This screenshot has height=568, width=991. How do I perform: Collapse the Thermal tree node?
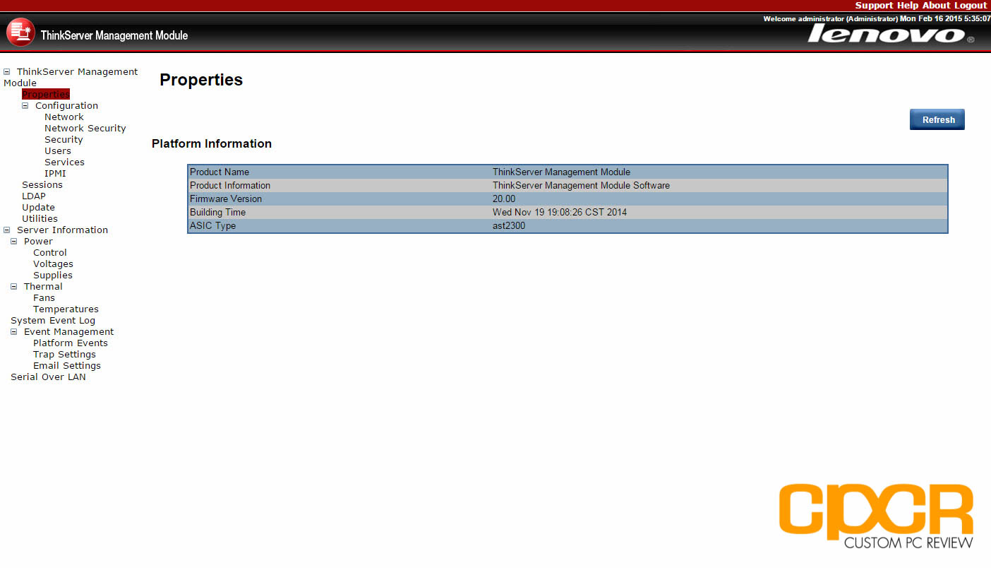pyautogui.click(x=14, y=287)
